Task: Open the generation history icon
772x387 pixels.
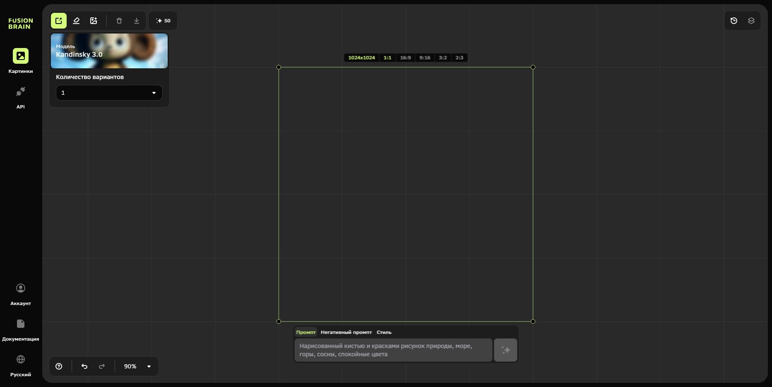Action: 734,21
